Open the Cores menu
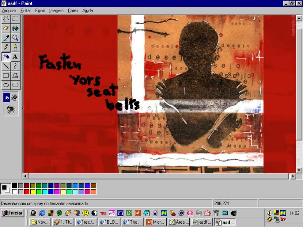303x227 pixels. tap(73, 11)
